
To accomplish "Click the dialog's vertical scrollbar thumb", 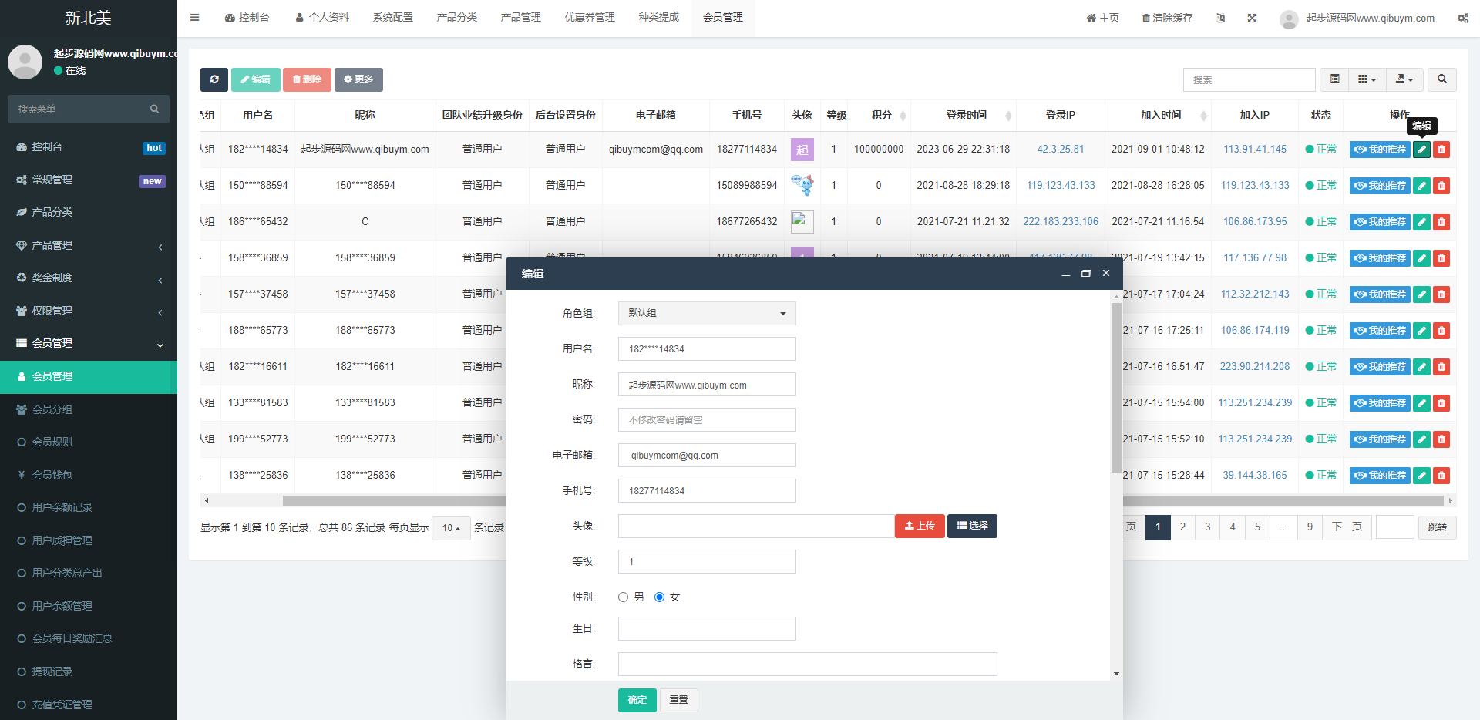I will 1116,385.
